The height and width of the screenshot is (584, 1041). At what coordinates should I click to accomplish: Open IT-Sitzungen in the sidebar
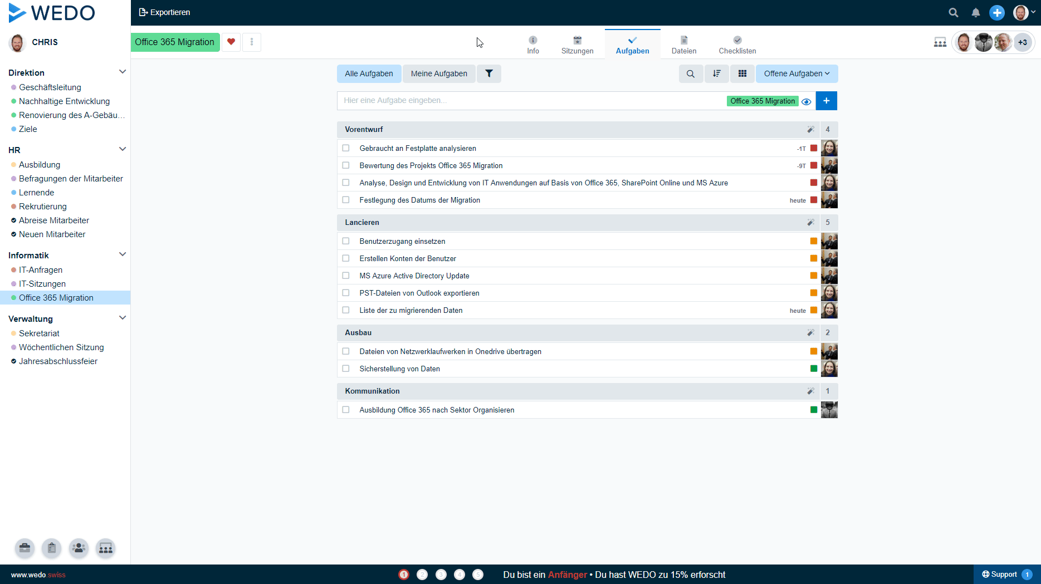(42, 284)
